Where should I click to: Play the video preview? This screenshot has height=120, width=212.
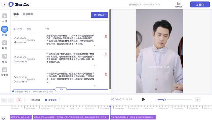tap(143, 99)
